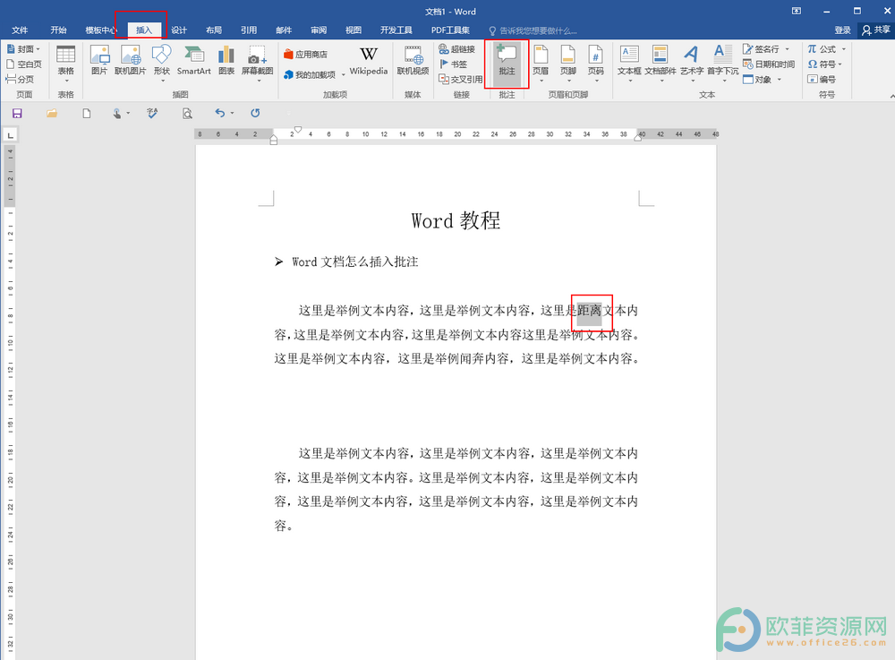Expand the symbol (符号) dropdown
Viewport: 895px width, 660px height.
(x=840, y=64)
